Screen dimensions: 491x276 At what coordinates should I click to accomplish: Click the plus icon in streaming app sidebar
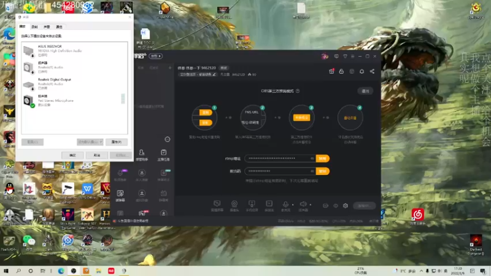pyautogui.click(x=170, y=67)
